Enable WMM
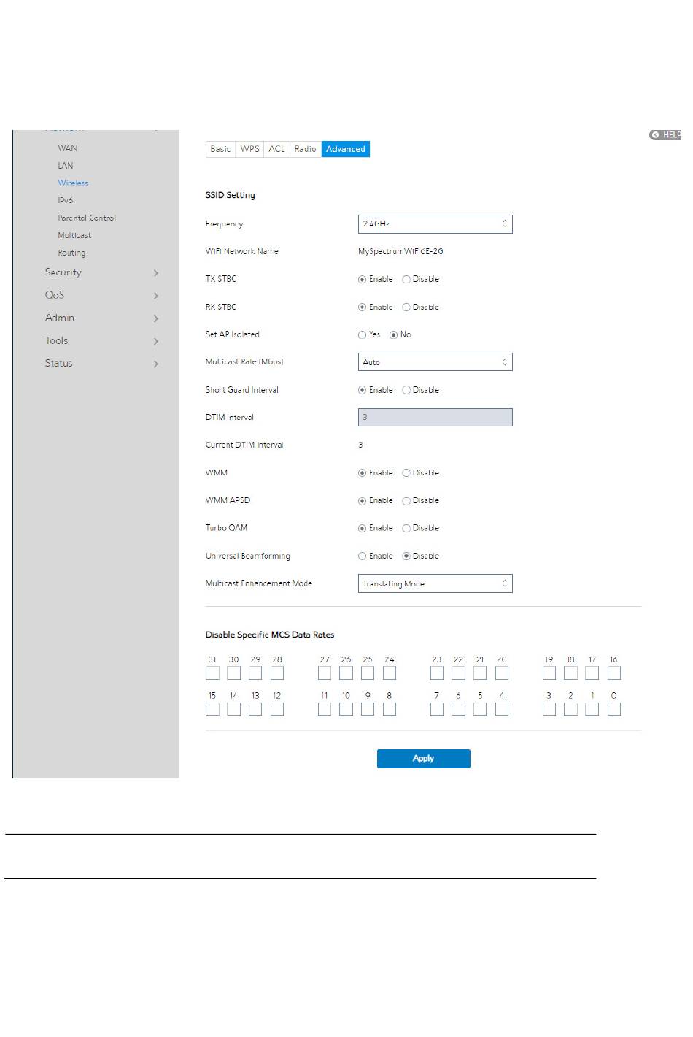The height and width of the screenshot is (1037, 693). [x=362, y=473]
